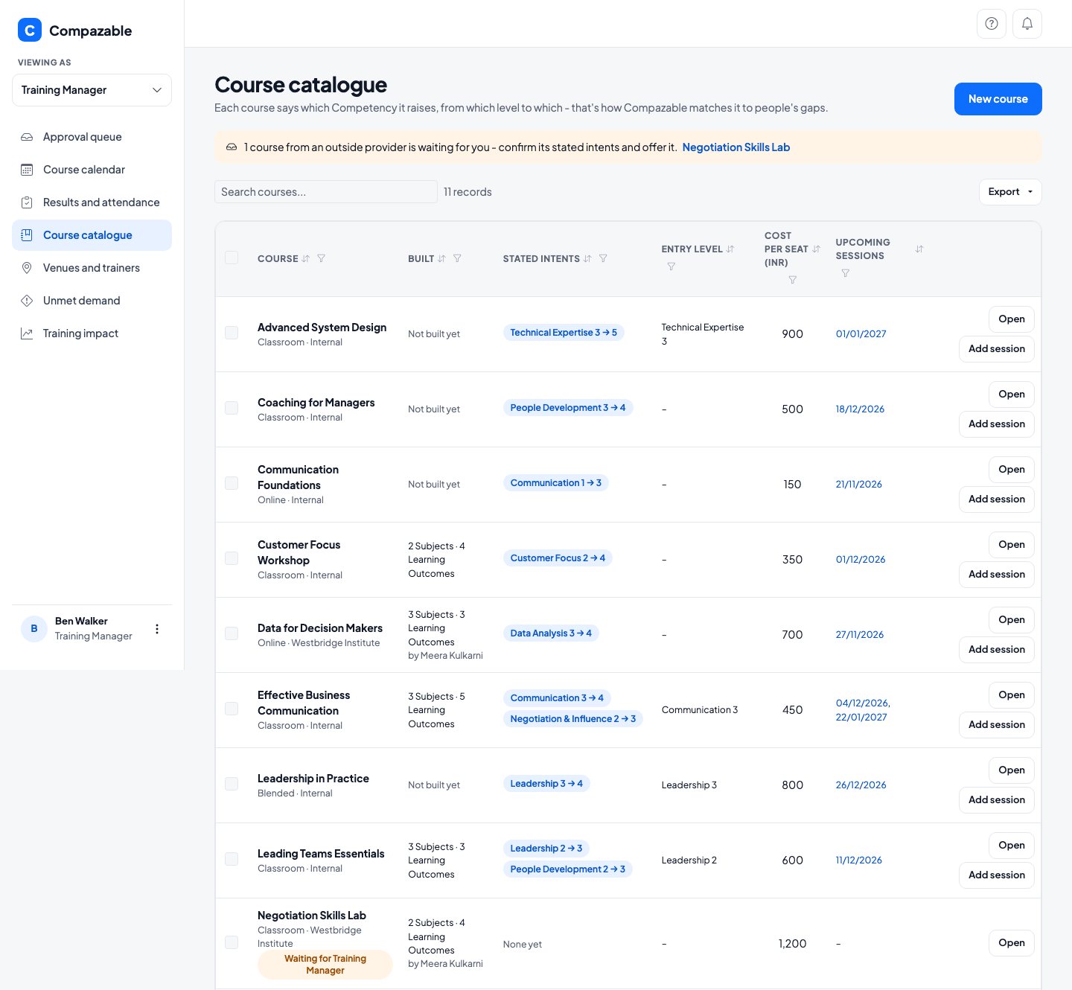Screen dimensions: 1072x990
Task: Open the 01/01/2027 session date link
Action: (861, 334)
